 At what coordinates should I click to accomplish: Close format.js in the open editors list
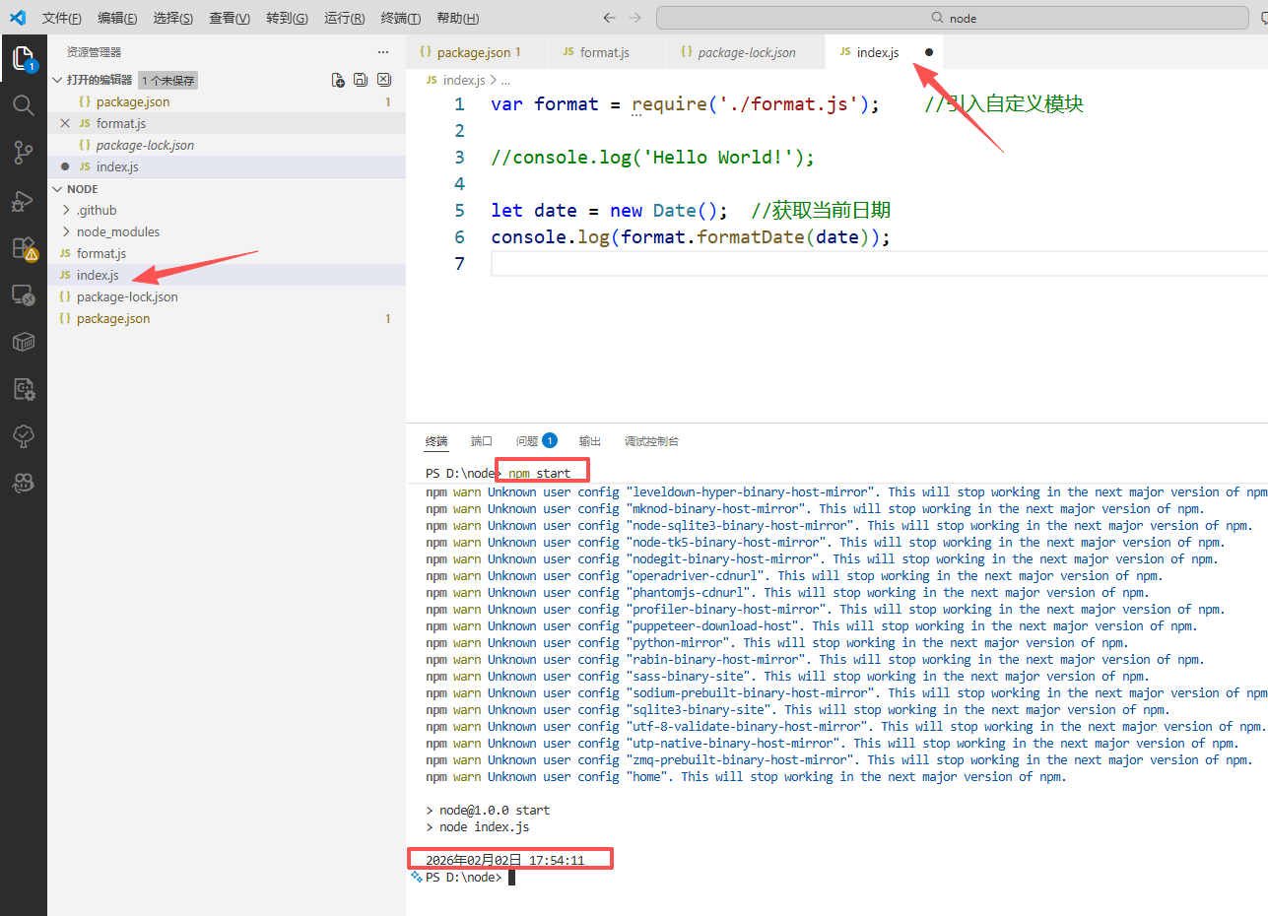[x=65, y=123]
